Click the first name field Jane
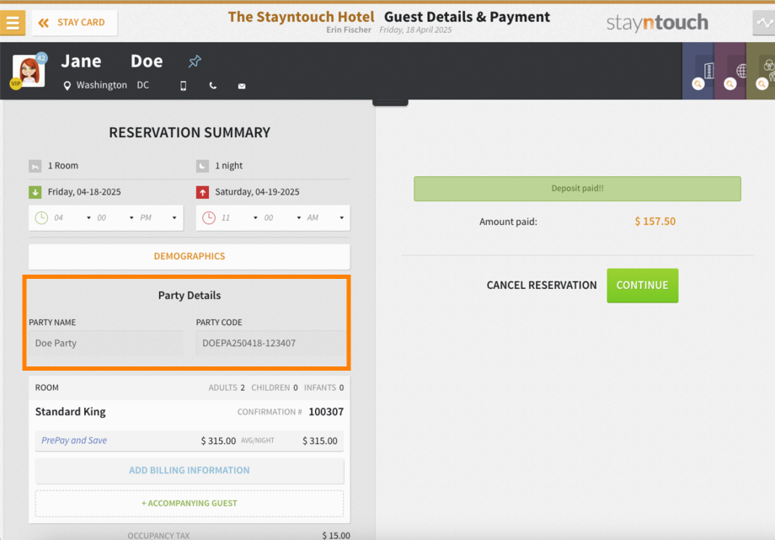The image size is (775, 540). click(x=81, y=61)
